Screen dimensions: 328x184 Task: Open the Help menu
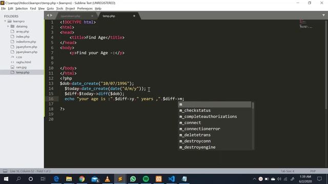pyautogui.click(x=98, y=9)
